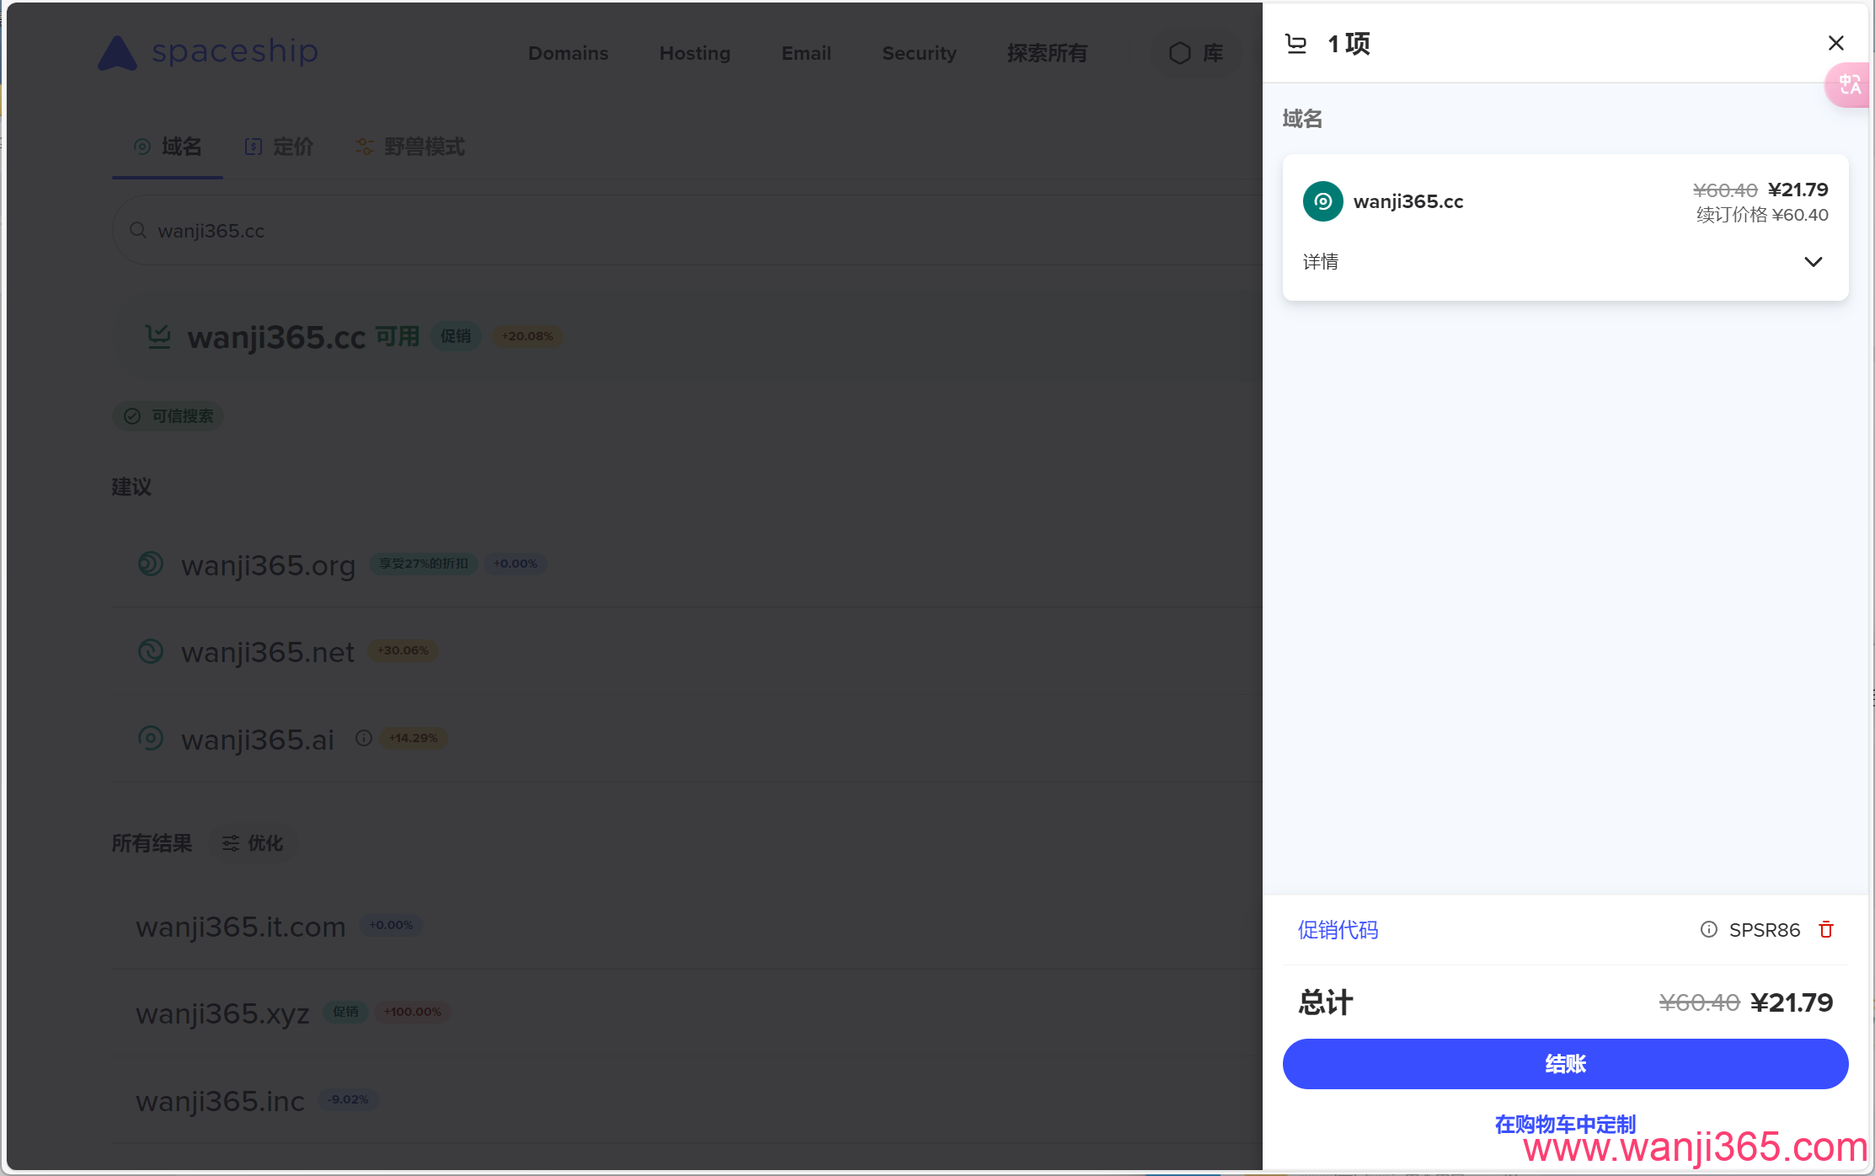Open 在购物车中定制 link
This screenshot has height=1176, width=1875.
coord(1565,1124)
